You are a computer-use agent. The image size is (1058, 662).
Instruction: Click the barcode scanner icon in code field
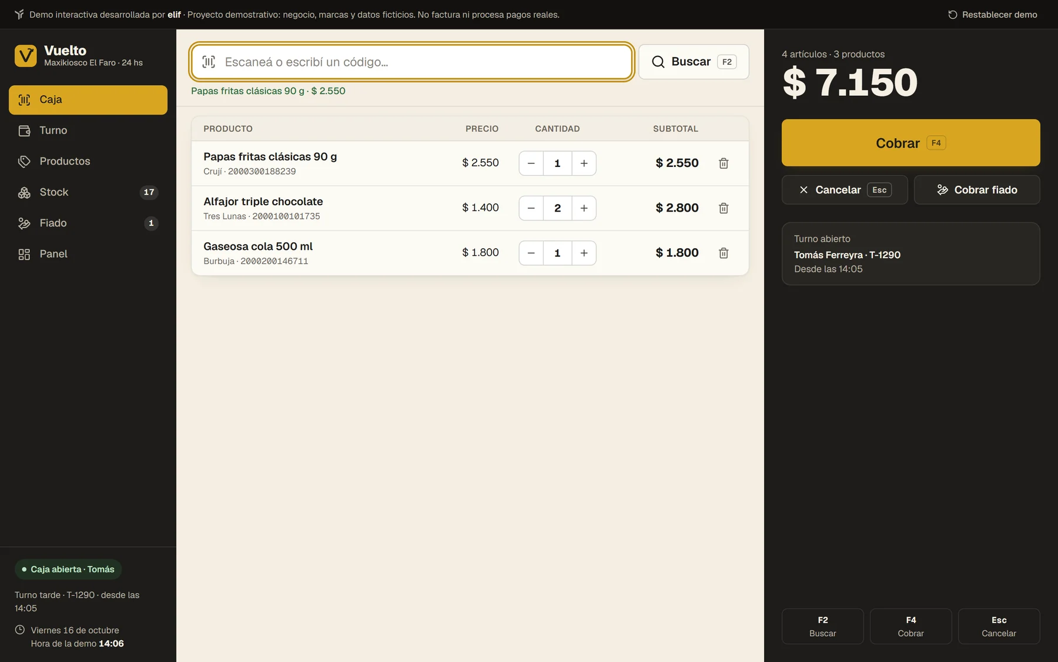coord(209,62)
